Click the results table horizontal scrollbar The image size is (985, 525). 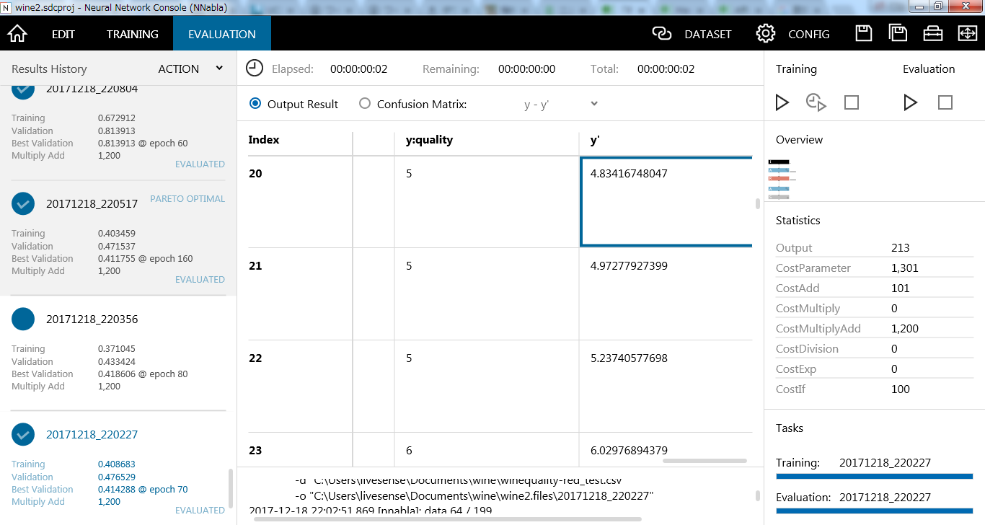[x=704, y=461]
